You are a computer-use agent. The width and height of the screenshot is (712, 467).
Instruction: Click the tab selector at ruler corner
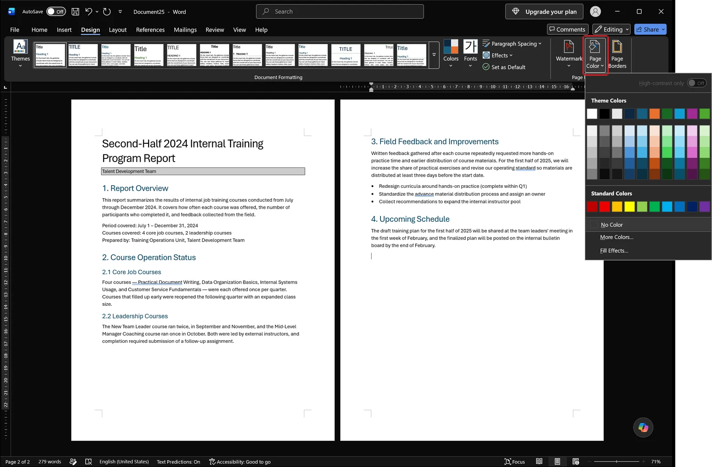[5, 87]
